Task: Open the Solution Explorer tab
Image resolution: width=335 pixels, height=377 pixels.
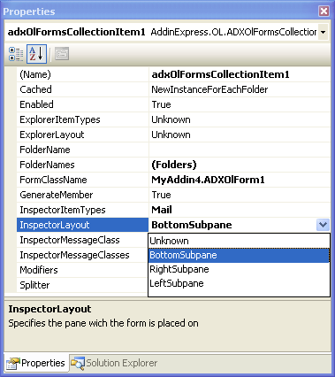Action: pos(114,363)
